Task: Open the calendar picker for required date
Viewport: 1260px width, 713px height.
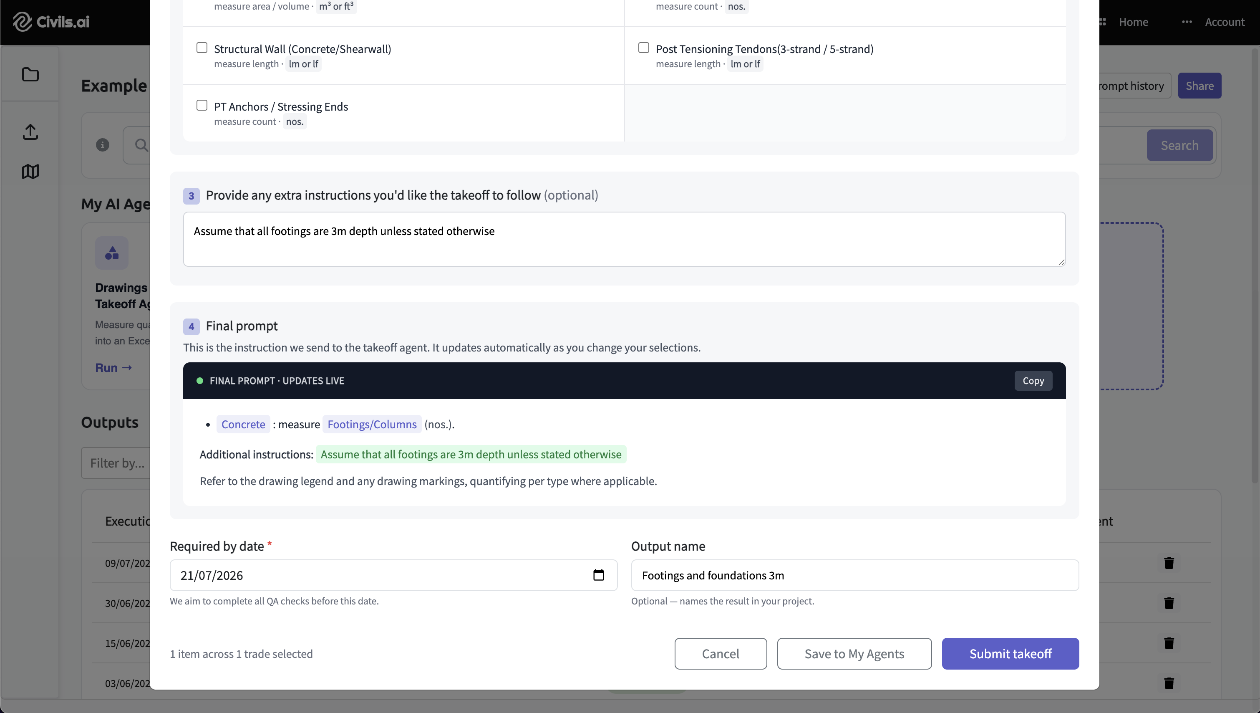Action: (598, 575)
